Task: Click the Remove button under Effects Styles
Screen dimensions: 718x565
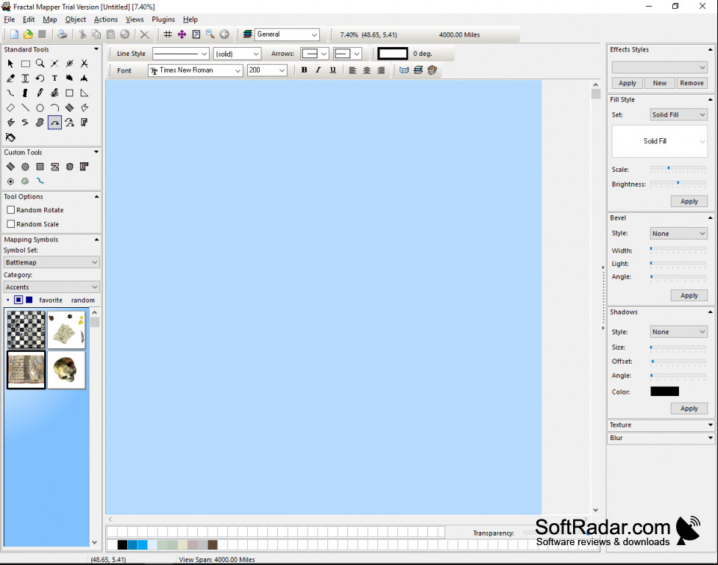Action: [x=692, y=83]
